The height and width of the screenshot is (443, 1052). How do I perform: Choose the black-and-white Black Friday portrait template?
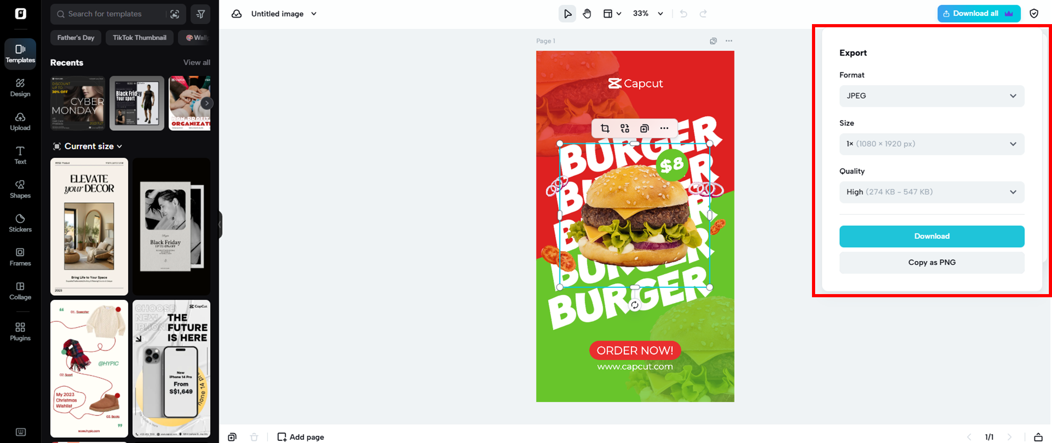[x=172, y=226]
